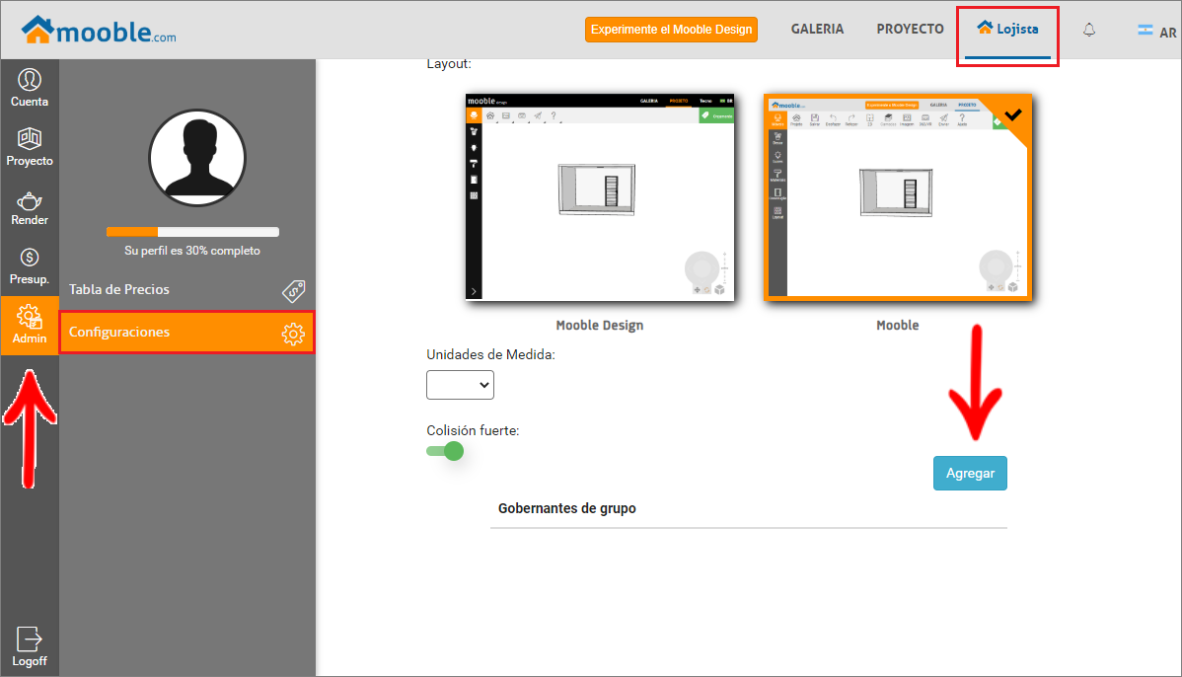Click the price tag icon beside Tabla de Precios
The width and height of the screenshot is (1182, 677).
tap(293, 290)
